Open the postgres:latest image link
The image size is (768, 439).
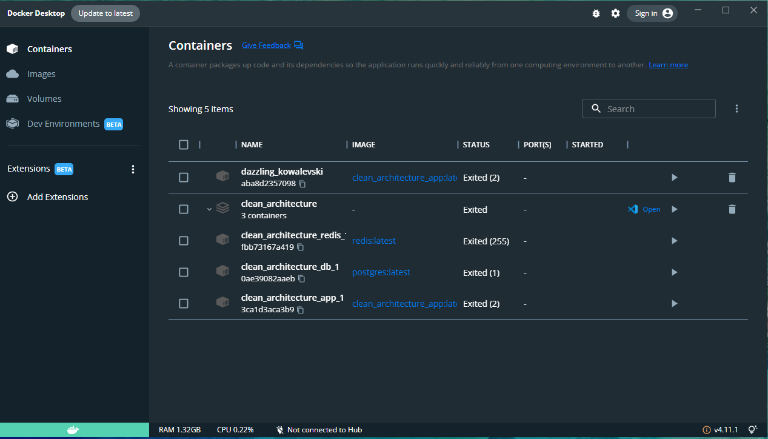tap(381, 272)
